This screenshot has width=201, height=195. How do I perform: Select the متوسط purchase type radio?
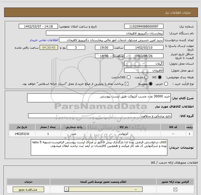[151, 84]
